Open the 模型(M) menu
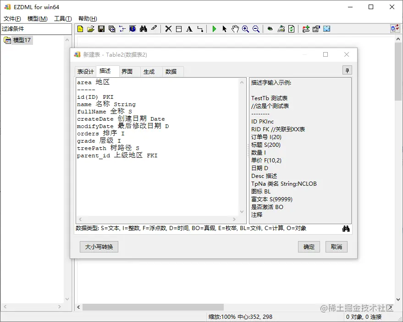The height and width of the screenshot is (322, 403). [x=37, y=18]
